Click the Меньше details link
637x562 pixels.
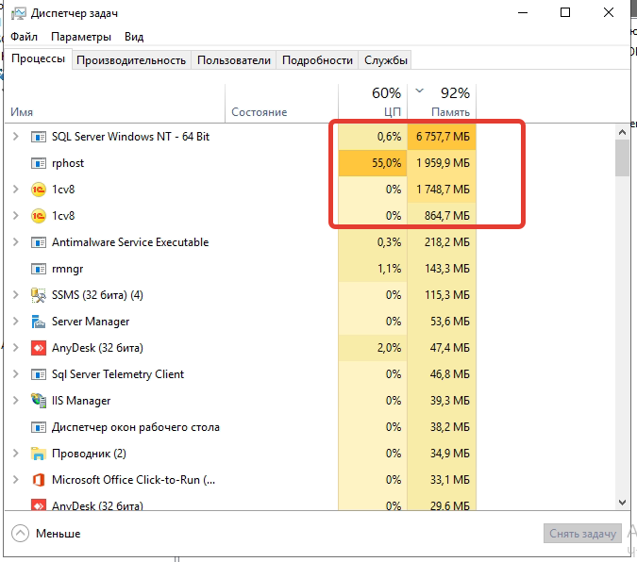59,534
